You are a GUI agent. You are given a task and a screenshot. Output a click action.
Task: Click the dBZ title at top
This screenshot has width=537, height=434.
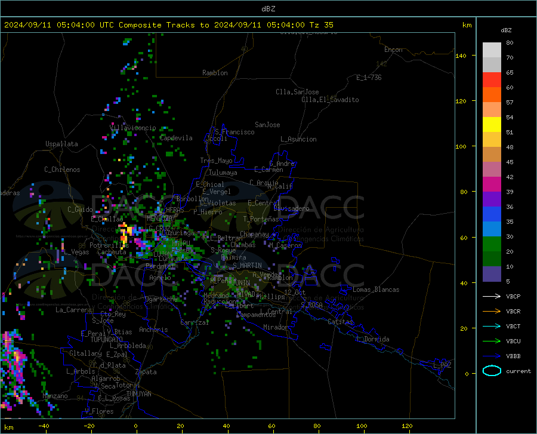(268, 9)
